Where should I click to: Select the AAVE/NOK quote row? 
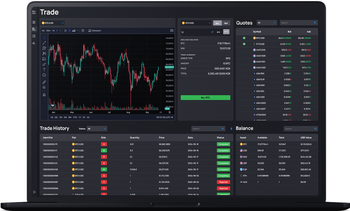click(277, 56)
